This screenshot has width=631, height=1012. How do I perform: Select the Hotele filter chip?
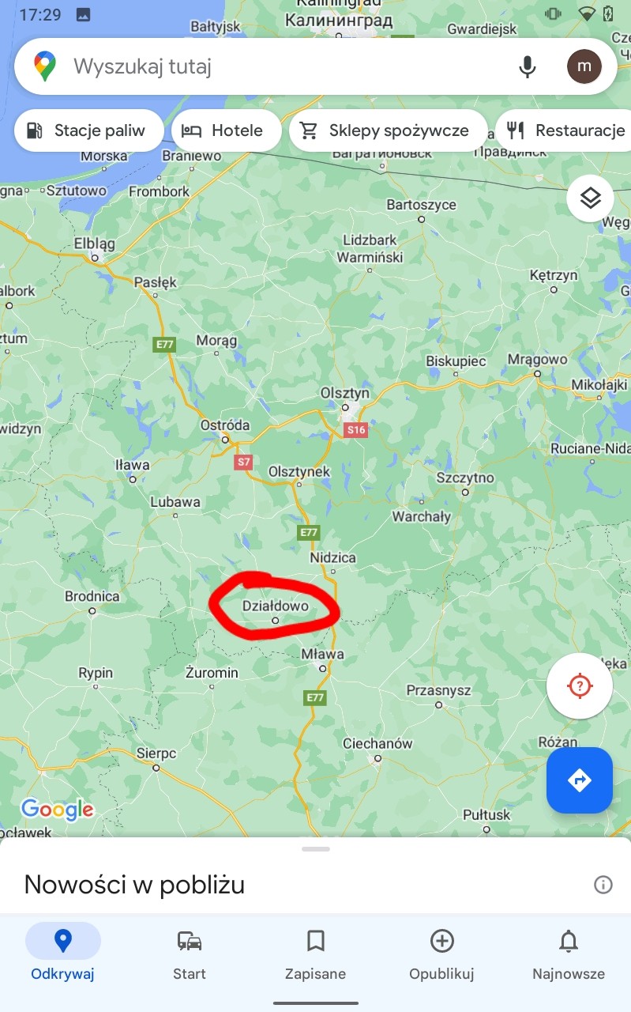click(x=227, y=130)
